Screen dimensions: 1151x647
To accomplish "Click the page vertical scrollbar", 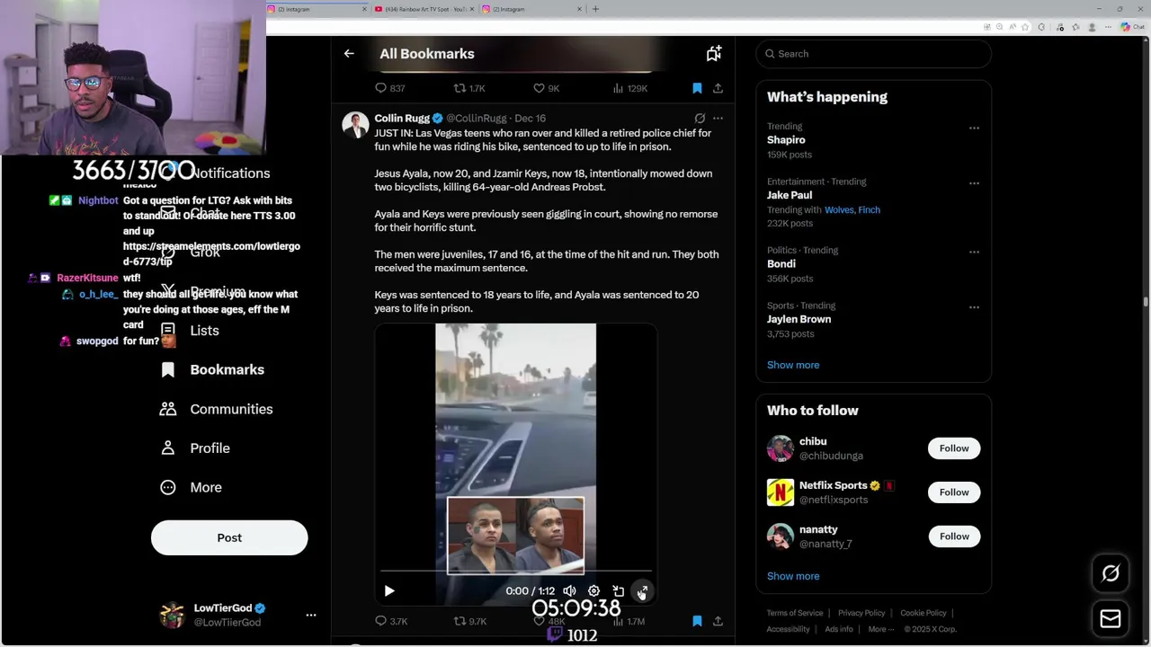I will click(1146, 301).
